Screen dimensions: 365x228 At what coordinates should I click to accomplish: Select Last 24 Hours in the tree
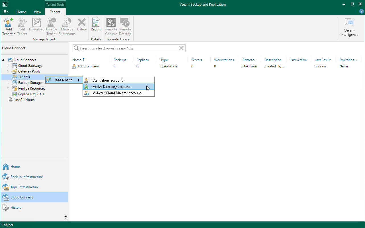coord(24,100)
